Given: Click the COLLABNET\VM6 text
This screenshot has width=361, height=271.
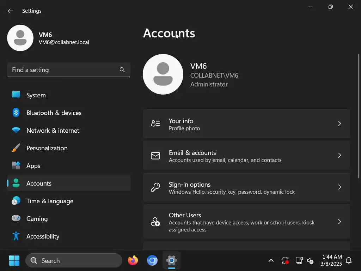Looking at the screenshot, I should point(214,76).
